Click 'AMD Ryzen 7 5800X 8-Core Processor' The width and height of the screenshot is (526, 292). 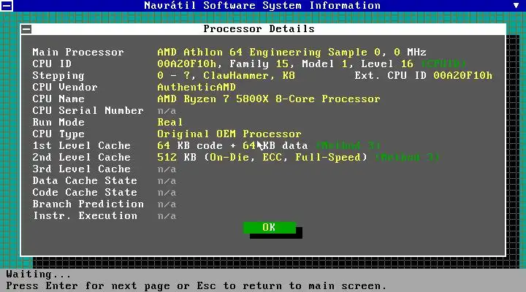[x=268, y=99]
